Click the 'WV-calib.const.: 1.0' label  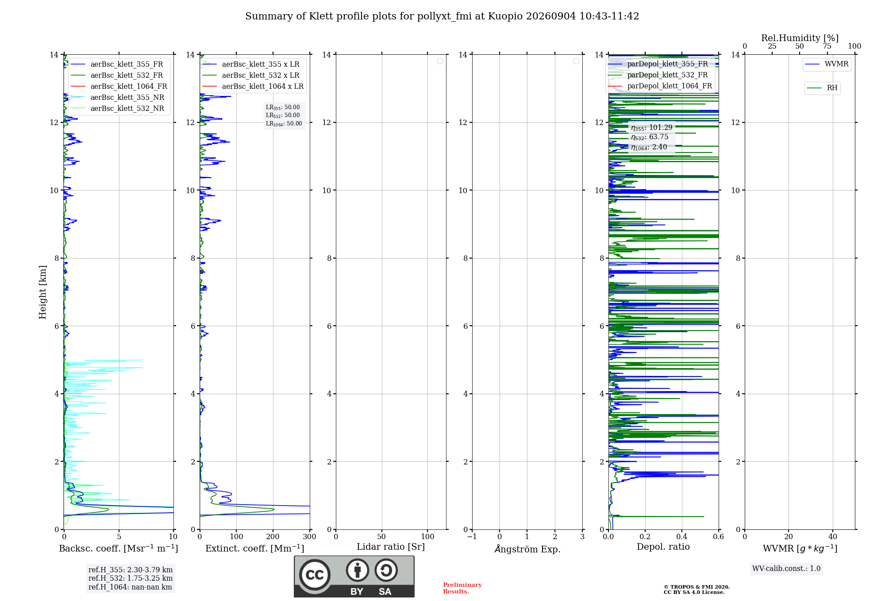(x=786, y=569)
